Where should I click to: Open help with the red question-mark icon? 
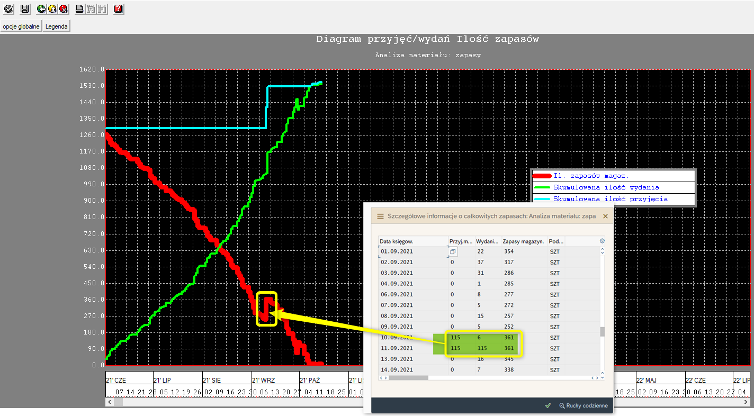coord(119,8)
